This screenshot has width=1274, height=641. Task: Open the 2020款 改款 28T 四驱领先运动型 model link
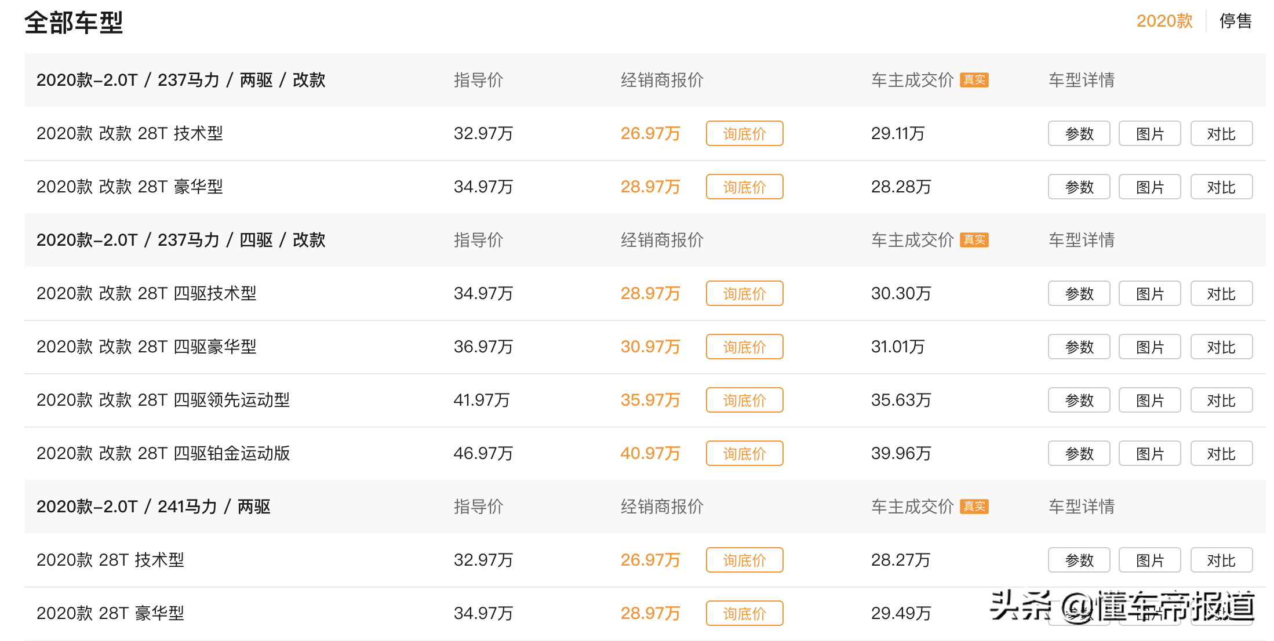163,400
